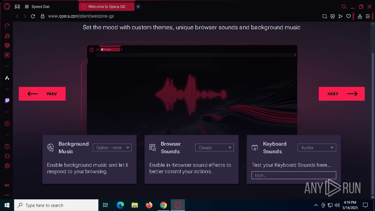Open Twitch panel in sidebar
Viewport: 375px width, 211px height.
[x=7, y=101]
